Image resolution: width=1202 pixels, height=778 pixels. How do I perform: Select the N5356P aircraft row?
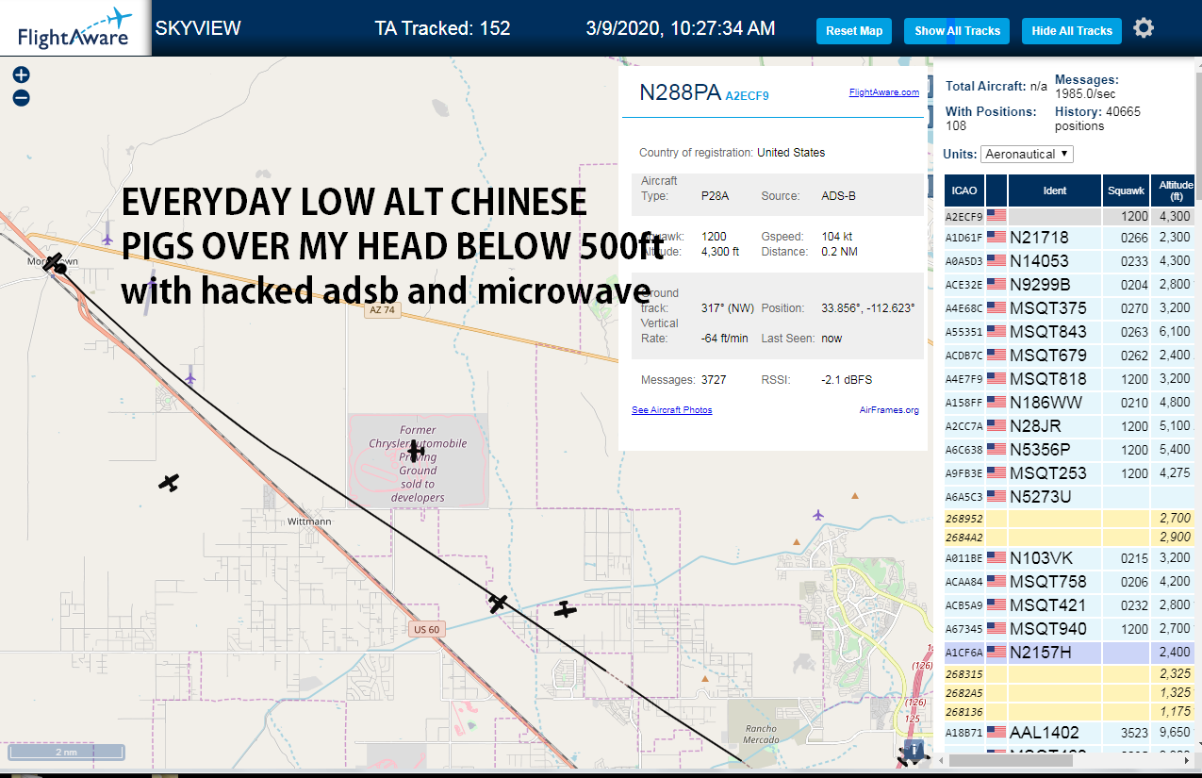pyautogui.click(x=1070, y=449)
